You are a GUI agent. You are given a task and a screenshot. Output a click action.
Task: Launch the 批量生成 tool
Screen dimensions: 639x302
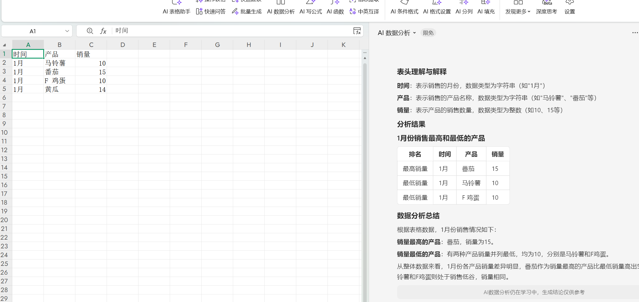[x=247, y=11]
